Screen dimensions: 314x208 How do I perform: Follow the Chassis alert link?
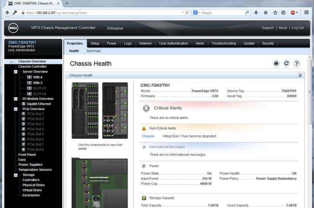pos(148,136)
